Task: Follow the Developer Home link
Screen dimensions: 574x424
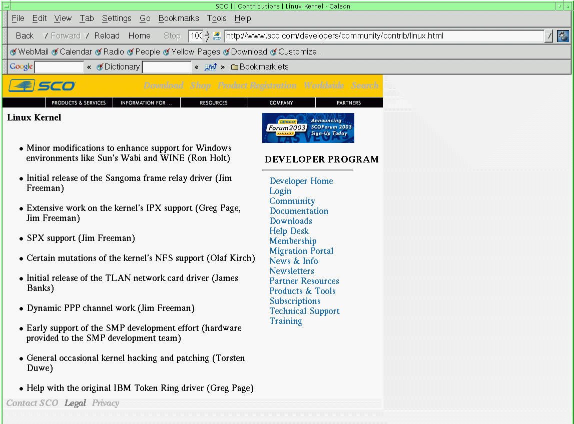Action: point(301,181)
